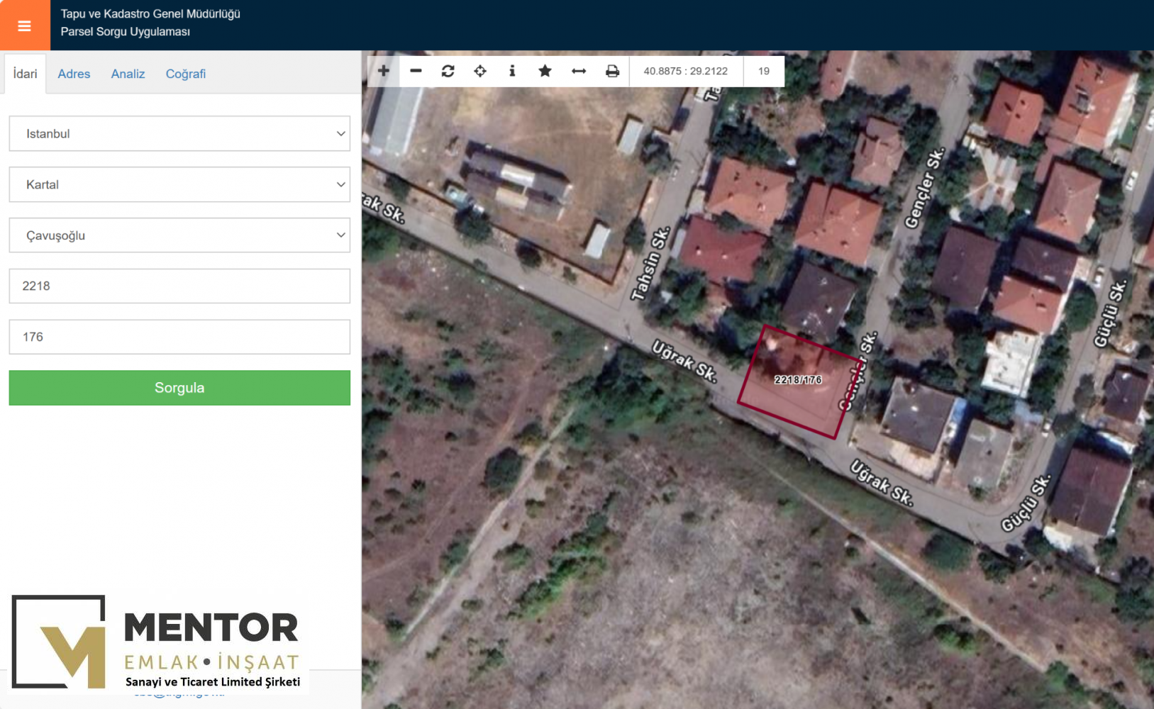Screen dimensions: 1154x709
Task: Open the Adres tab
Action: point(74,74)
